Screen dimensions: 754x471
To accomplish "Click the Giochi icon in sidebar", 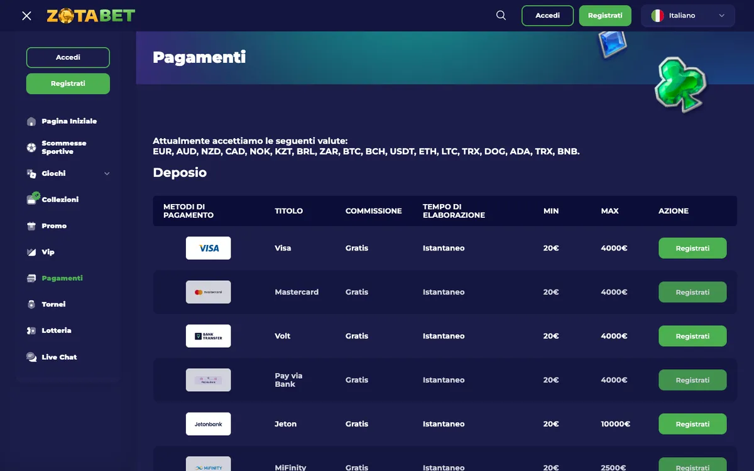I will pyautogui.click(x=31, y=173).
